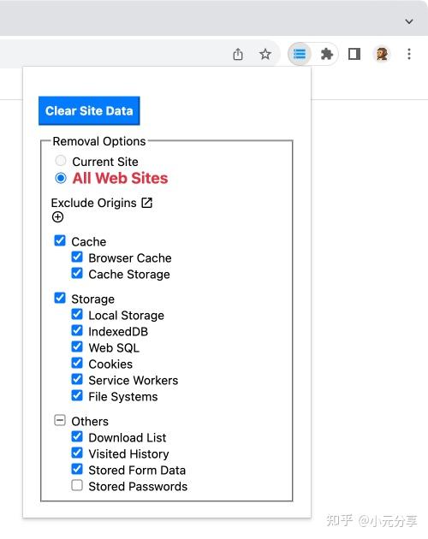
Task: Uncheck the Cache group checkbox
Action: [x=60, y=240]
